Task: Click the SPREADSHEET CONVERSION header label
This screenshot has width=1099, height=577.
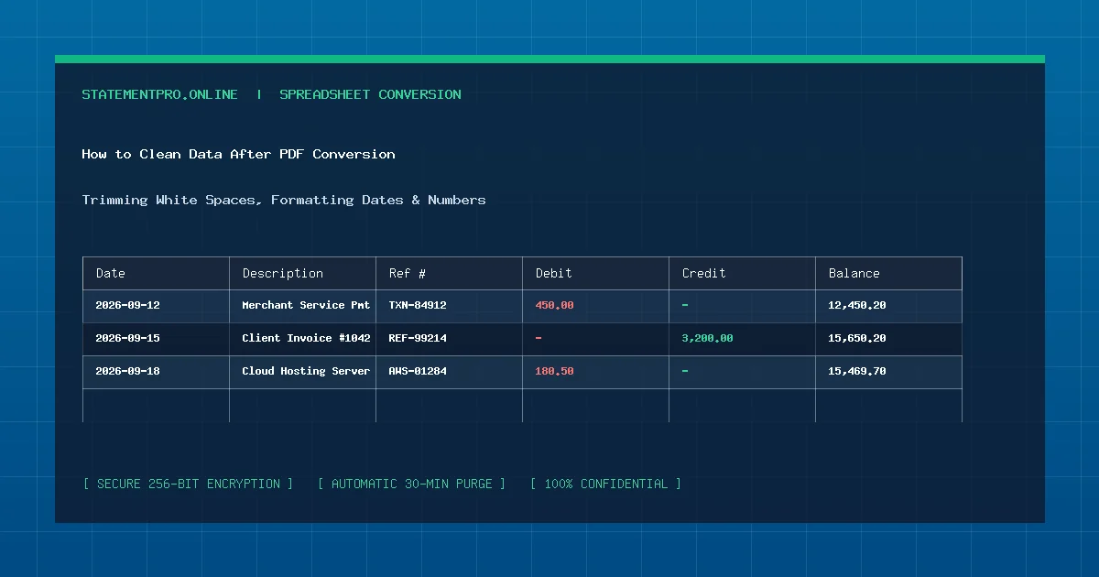Action: click(370, 94)
